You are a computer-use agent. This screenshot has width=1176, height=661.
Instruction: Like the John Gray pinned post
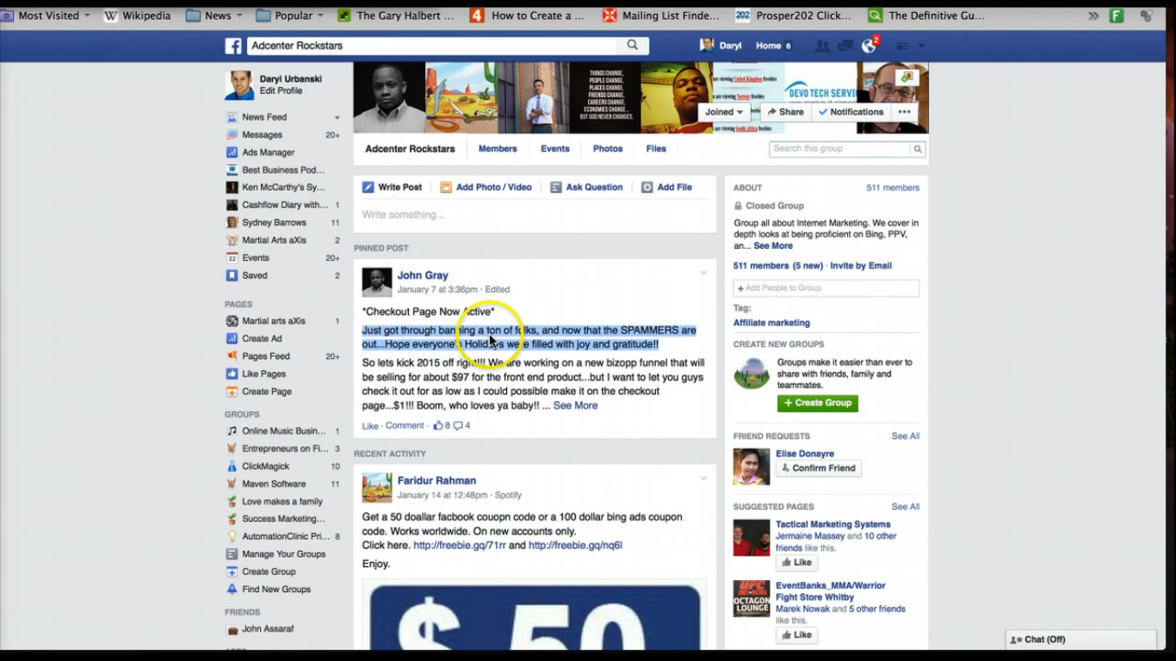point(370,426)
